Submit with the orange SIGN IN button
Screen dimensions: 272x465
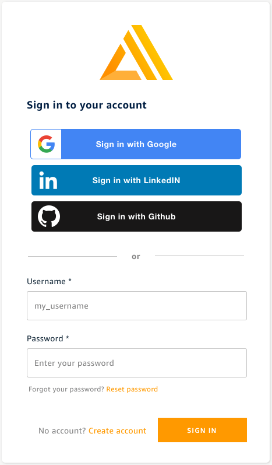202,430
